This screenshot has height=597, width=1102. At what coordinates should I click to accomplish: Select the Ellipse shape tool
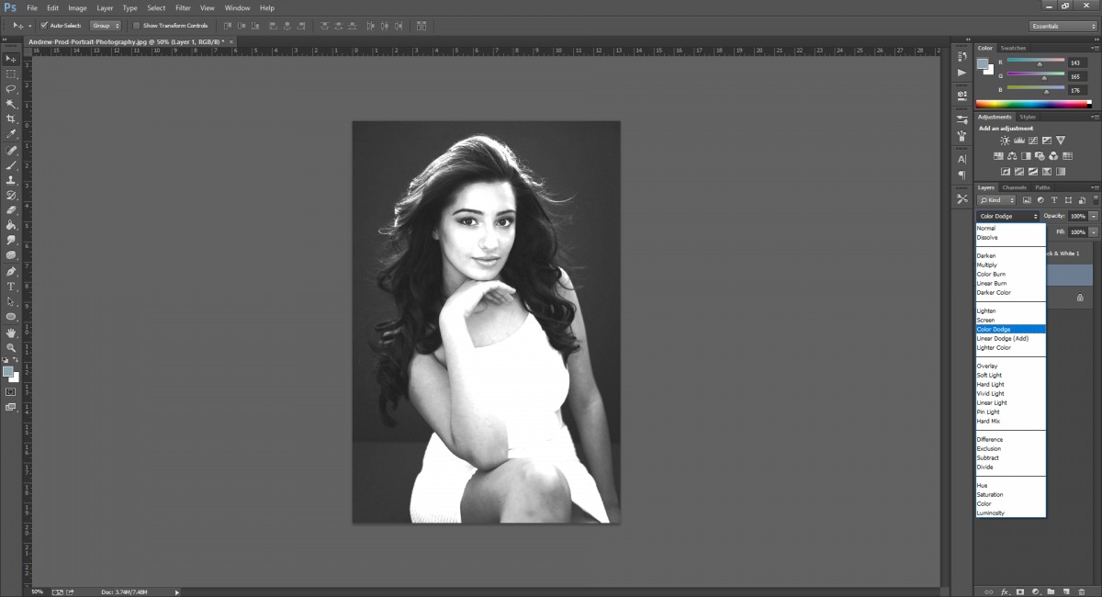click(11, 317)
